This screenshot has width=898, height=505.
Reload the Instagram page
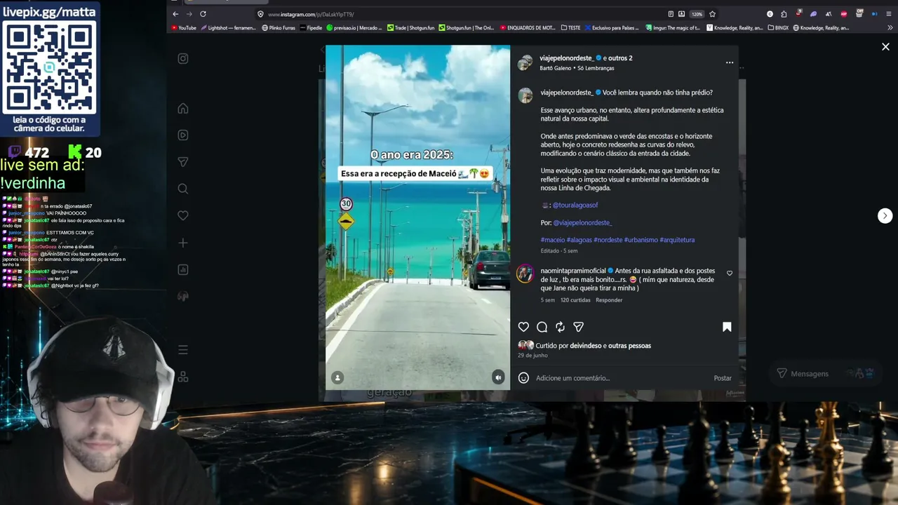tap(203, 14)
